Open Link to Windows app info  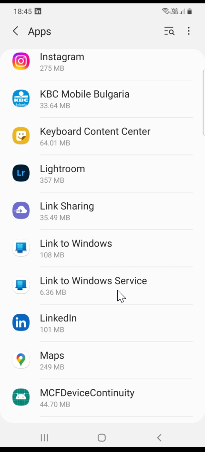click(x=102, y=248)
